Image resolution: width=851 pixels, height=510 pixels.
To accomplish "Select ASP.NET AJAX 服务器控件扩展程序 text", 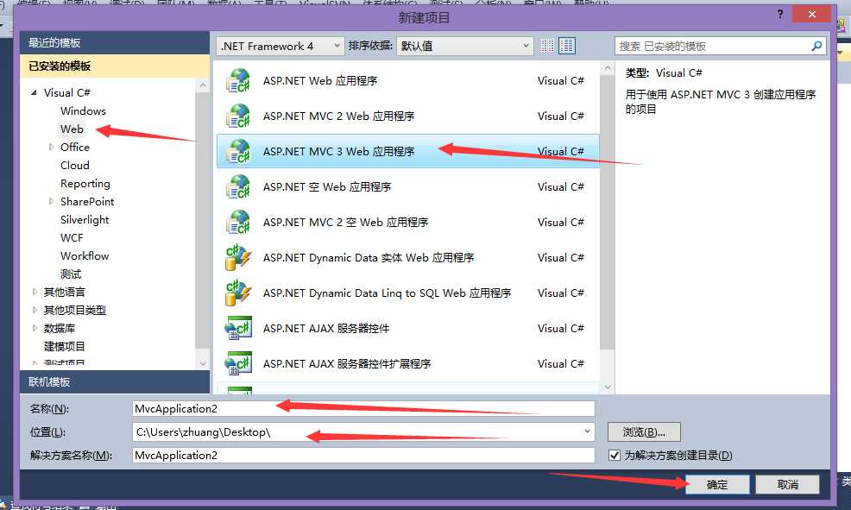I will 347,363.
